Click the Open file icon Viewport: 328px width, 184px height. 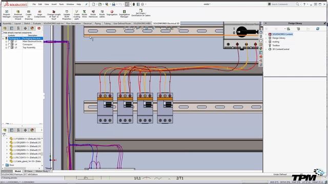coord(100,4)
